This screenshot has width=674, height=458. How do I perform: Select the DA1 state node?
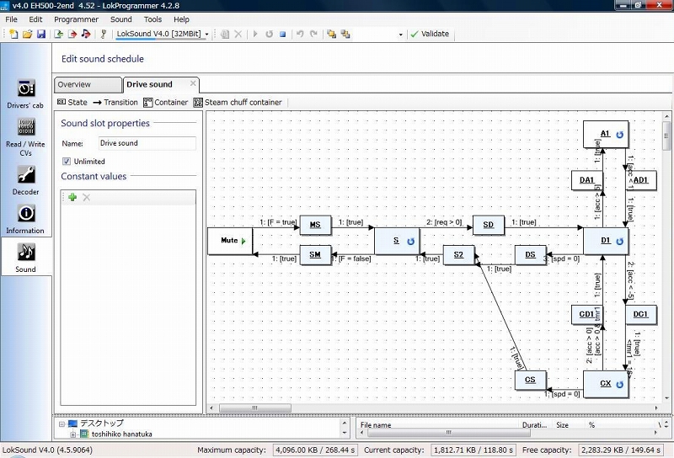(x=586, y=180)
